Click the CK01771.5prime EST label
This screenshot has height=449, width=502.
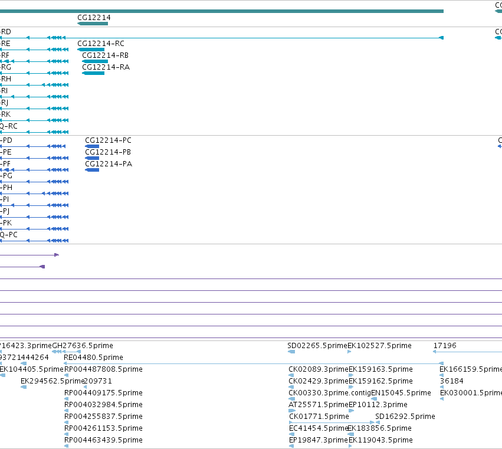[319, 417]
